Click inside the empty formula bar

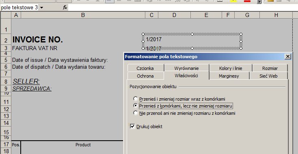pyautogui.click(x=183, y=8)
